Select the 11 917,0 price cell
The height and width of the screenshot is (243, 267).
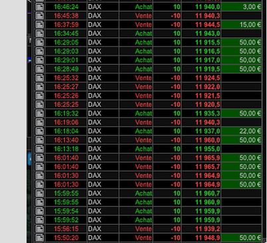pyautogui.click(x=201, y=60)
